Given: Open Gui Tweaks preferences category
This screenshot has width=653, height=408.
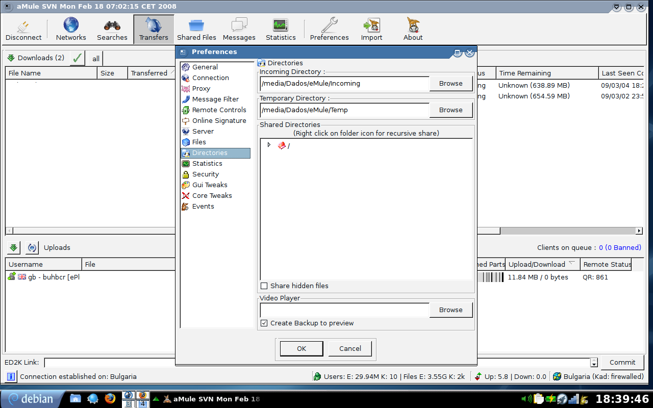Looking at the screenshot, I should point(210,185).
